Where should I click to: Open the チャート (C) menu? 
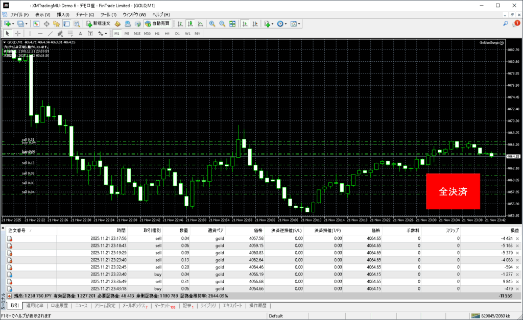(85, 14)
